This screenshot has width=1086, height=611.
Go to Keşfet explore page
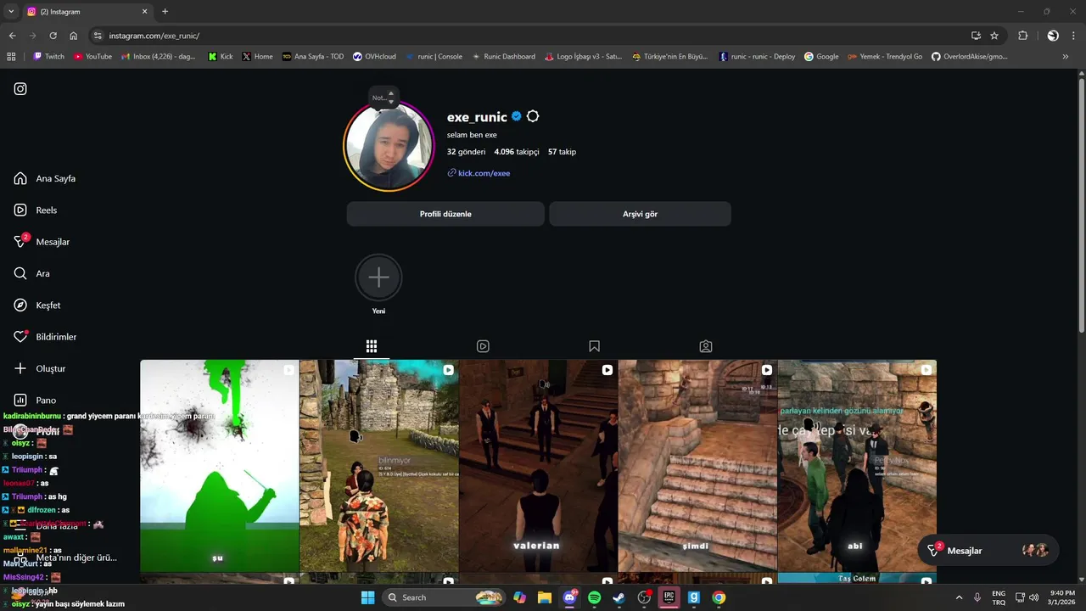pos(37,305)
